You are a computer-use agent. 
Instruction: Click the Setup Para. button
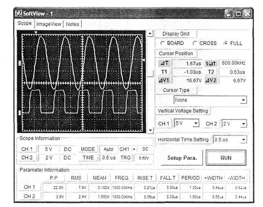pyautogui.click(x=182, y=158)
